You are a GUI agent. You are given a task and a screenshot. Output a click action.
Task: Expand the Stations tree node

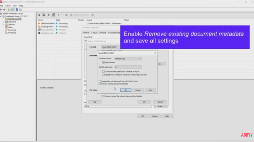(x=4, y=25)
